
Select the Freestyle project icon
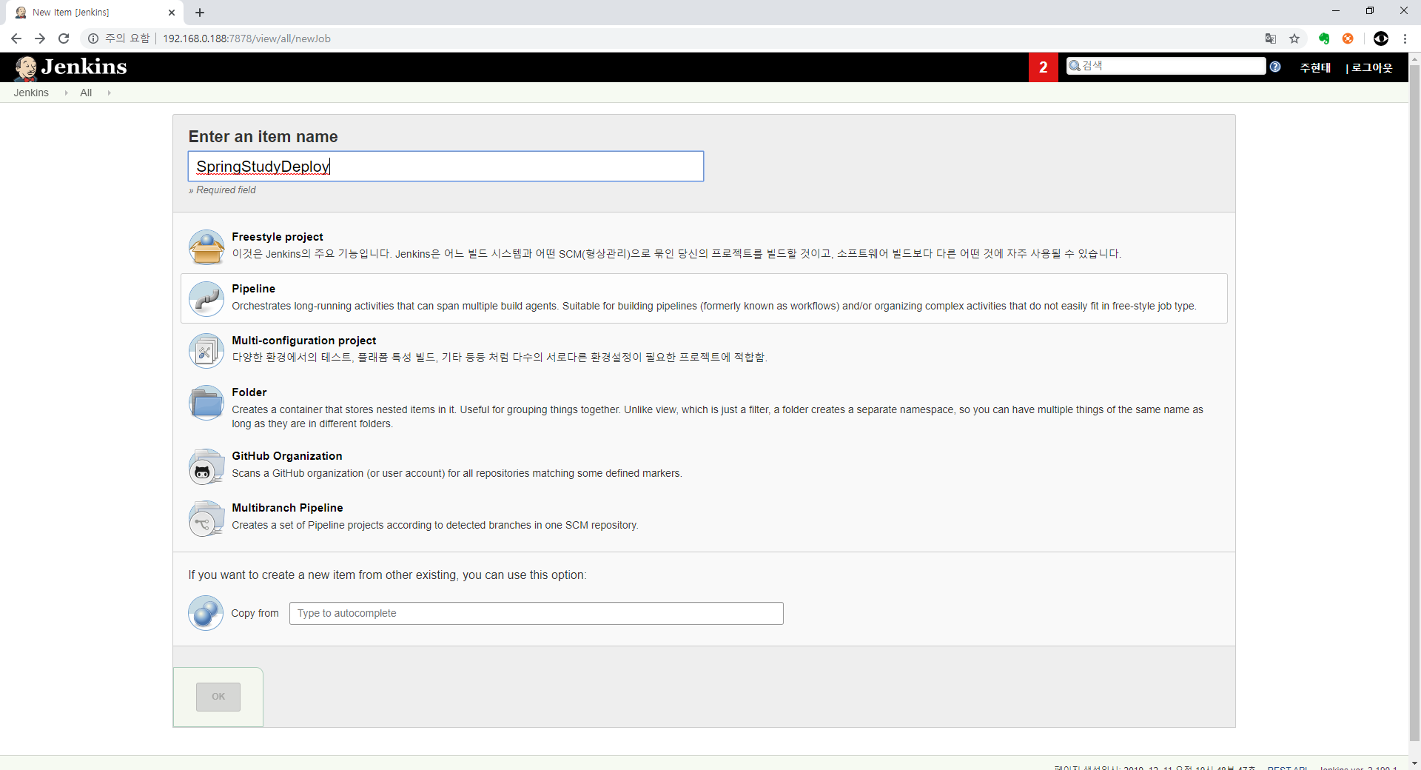206,247
